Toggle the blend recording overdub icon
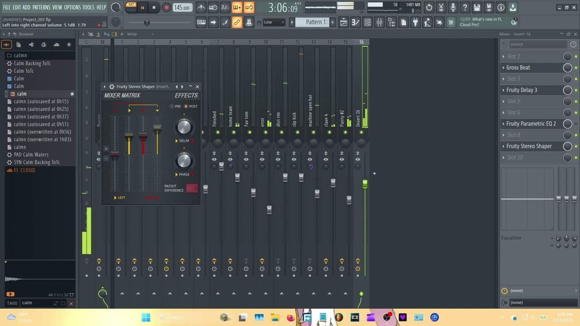Viewport: 580px width, 326px height. pos(237,7)
